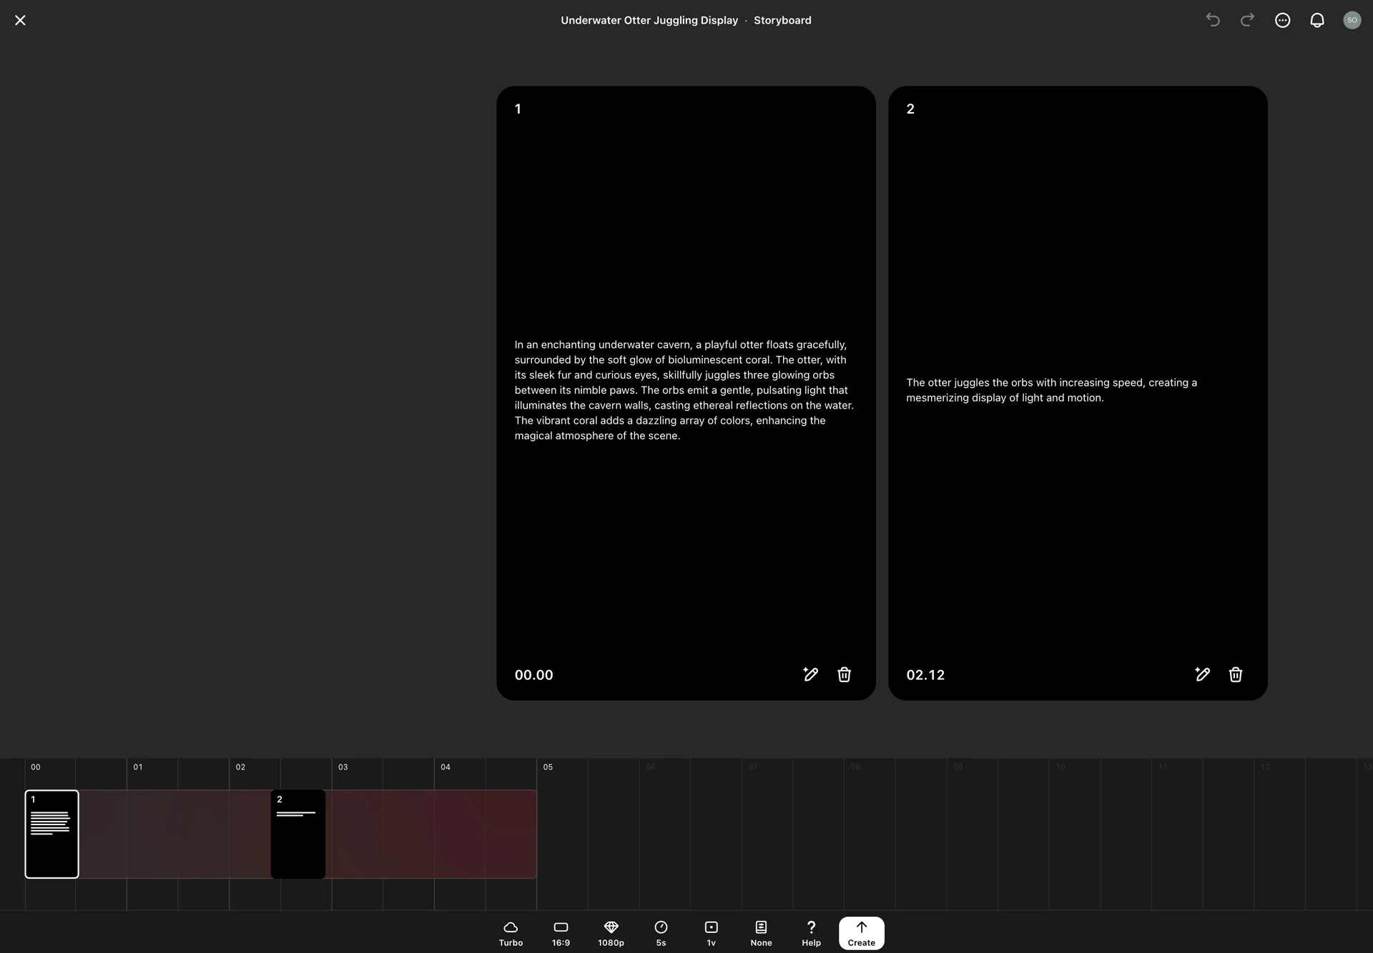Click the 05 marker on the timeline ruler
Screen dimensions: 1373x953
(x=548, y=767)
